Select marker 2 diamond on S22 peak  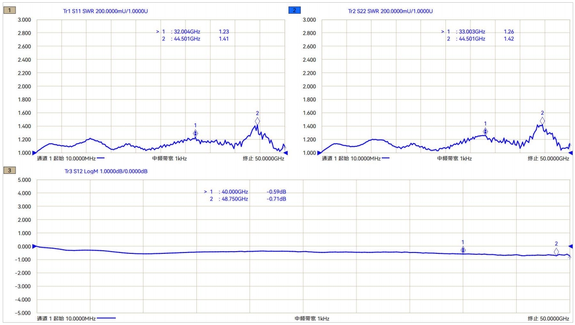coord(542,121)
